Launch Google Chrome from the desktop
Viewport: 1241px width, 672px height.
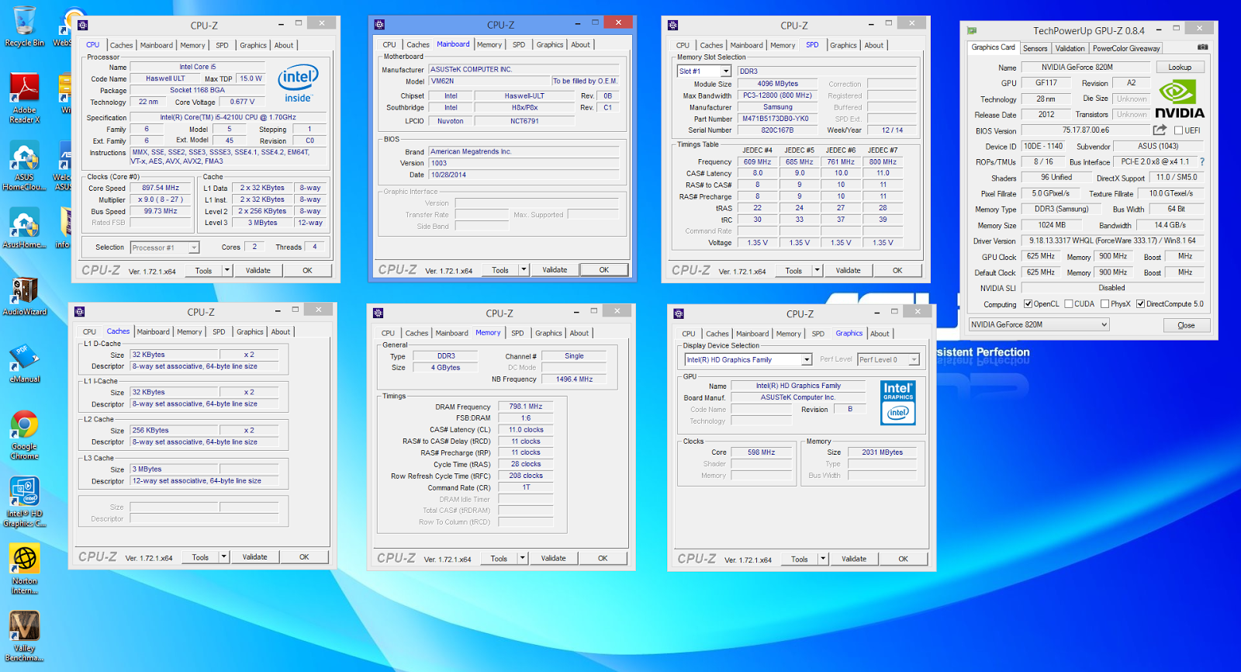coord(24,435)
